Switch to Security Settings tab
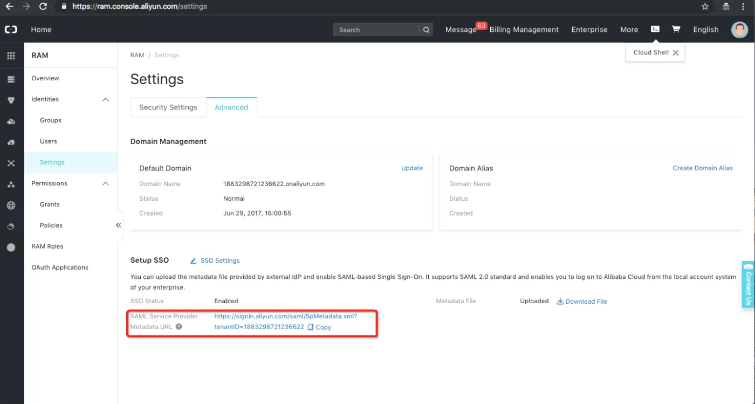This screenshot has height=404, width=755. pos(168,107)
